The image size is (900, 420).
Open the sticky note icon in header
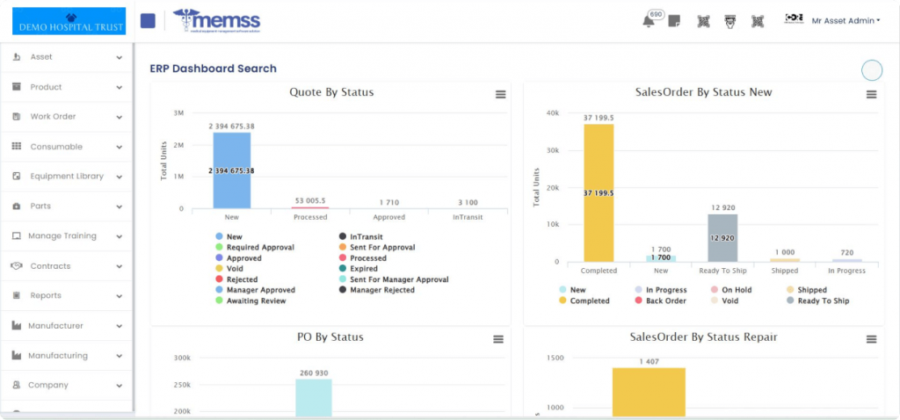(674, 22)
